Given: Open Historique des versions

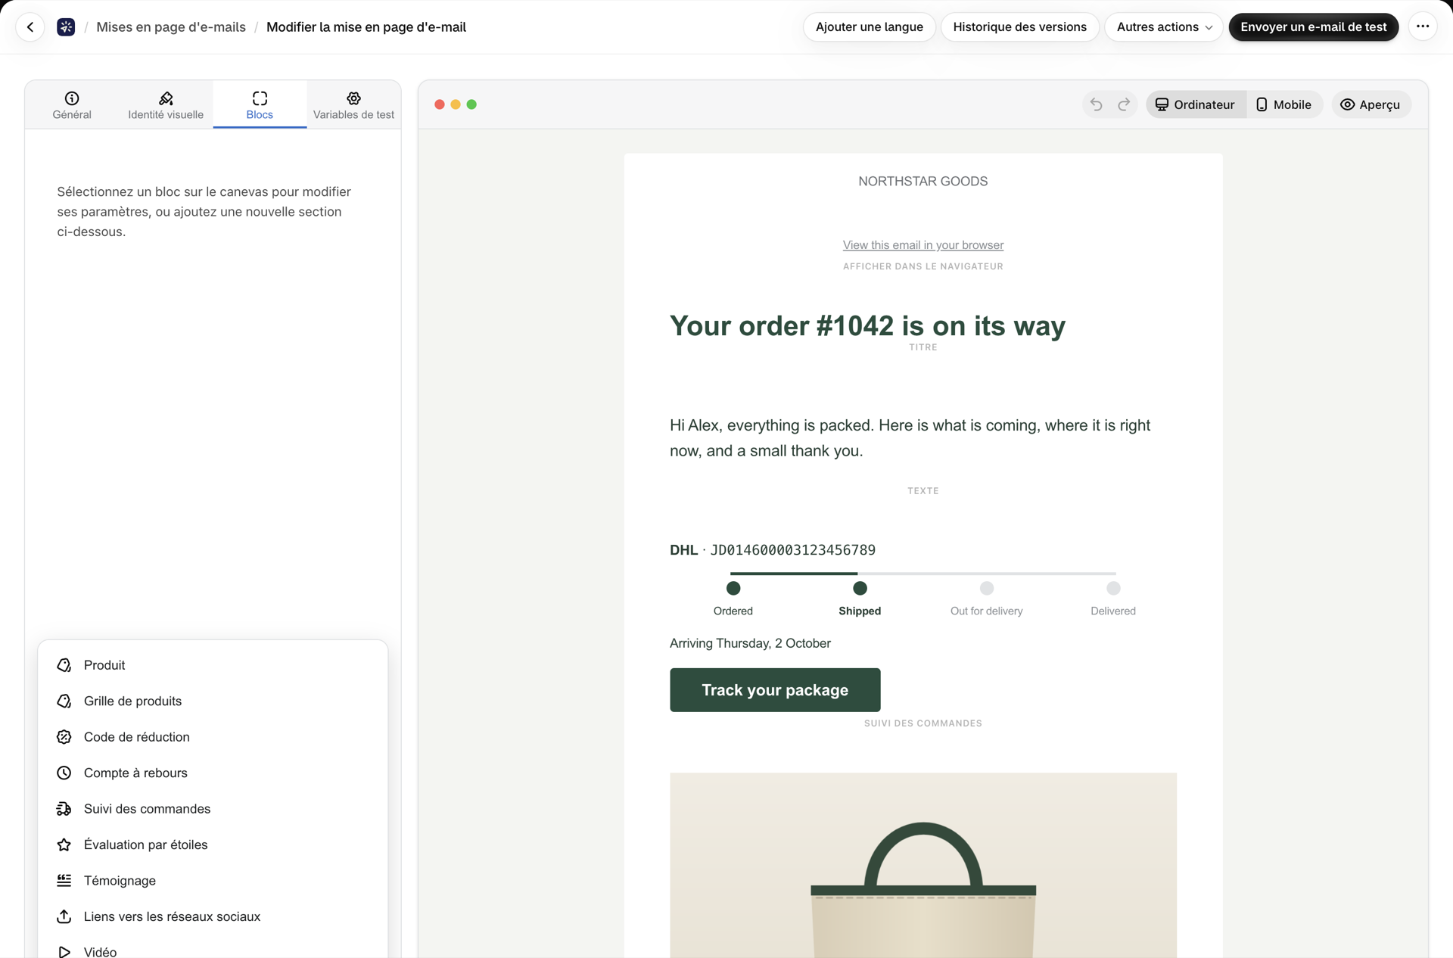Looking at the screenshot, I should coord(1019,27).
